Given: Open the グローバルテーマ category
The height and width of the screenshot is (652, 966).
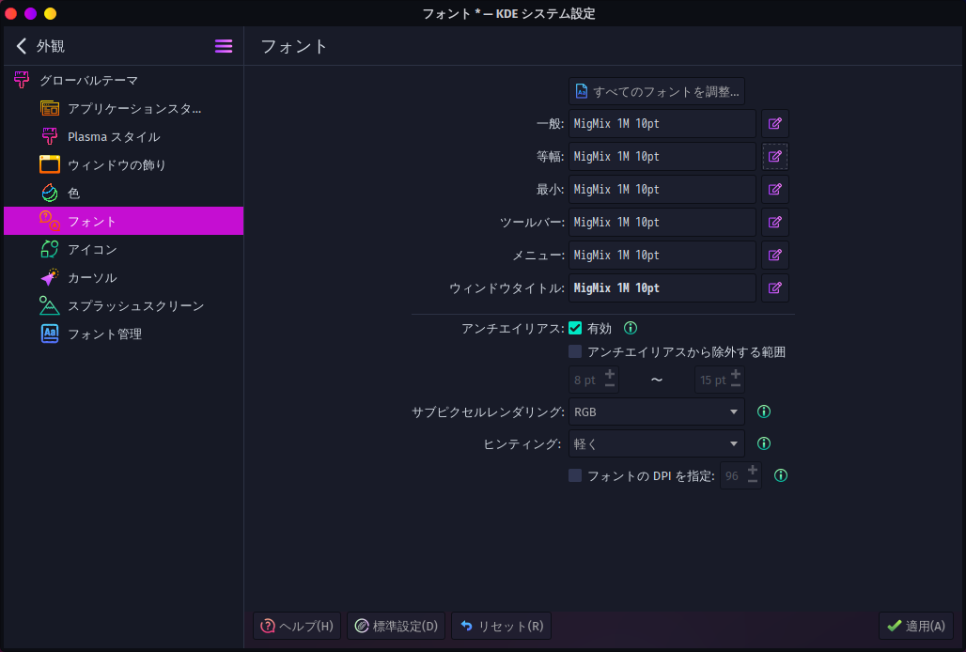Looking at the screenshot, I should coord(123,80).
